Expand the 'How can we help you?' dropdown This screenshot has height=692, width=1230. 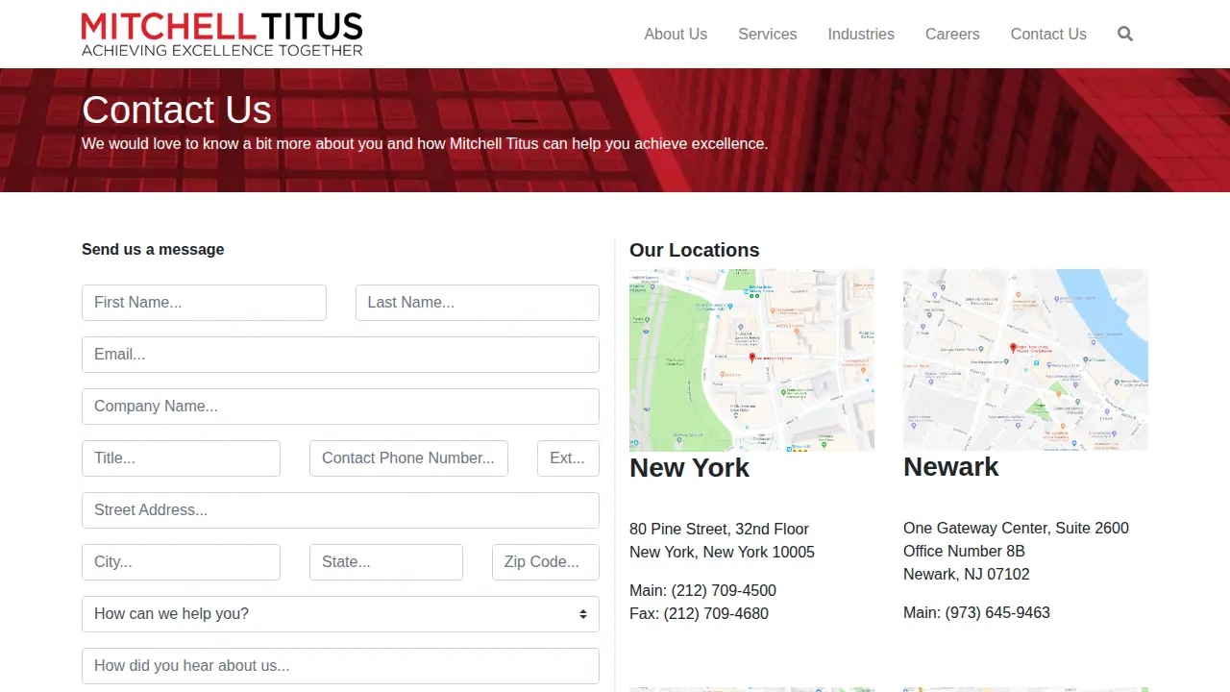coord(340,614)
